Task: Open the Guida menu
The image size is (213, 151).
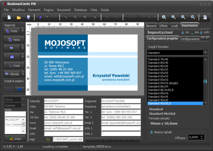Action: pos(105,10)
